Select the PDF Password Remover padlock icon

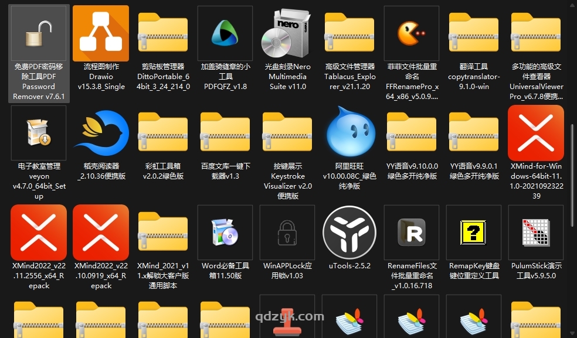point(39,33)
